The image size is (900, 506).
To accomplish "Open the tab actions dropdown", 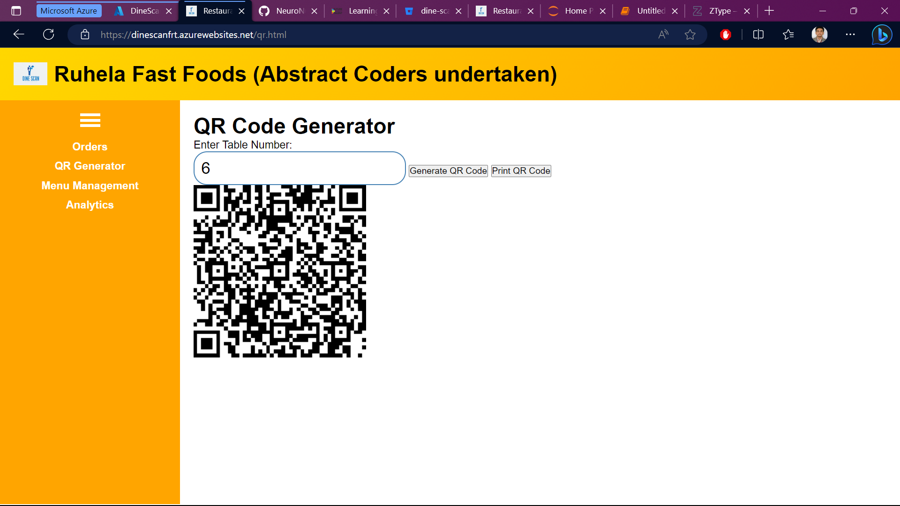I will (x=16, y=10).
